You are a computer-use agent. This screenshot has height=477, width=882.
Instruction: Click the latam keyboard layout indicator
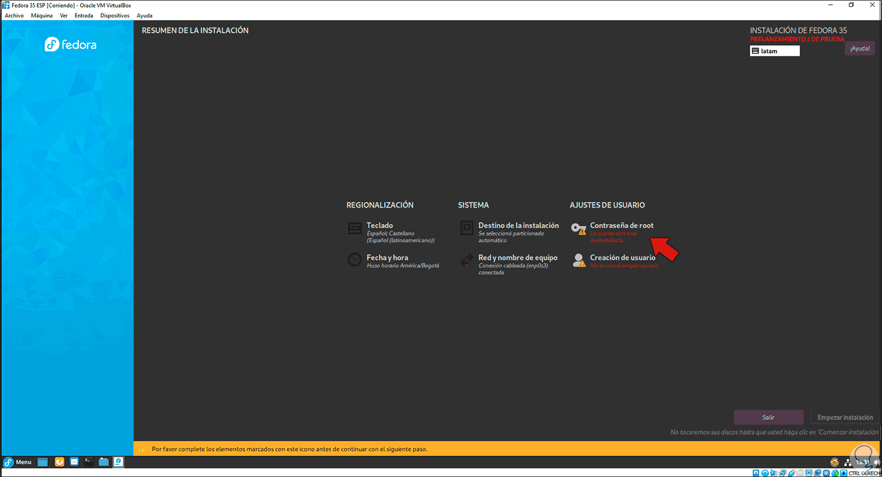[775, 51]
